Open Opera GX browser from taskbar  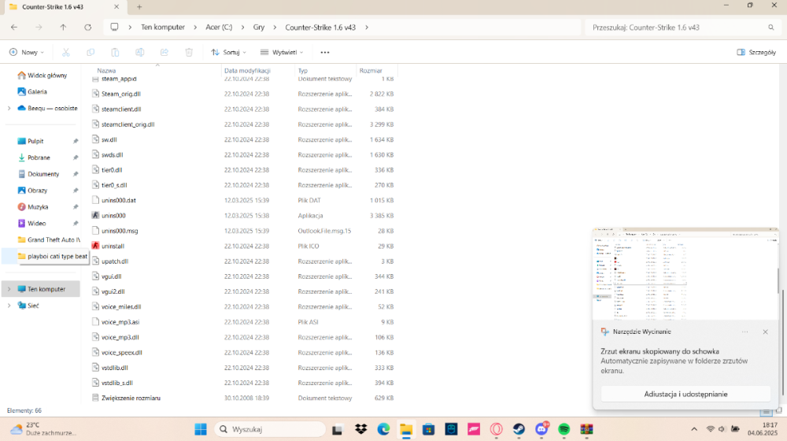coord(497,429)
